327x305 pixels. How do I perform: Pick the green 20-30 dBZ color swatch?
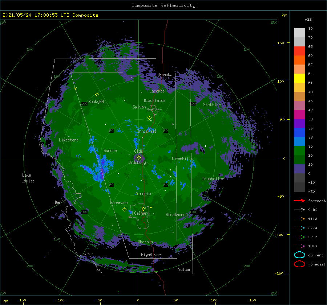point(299,151)
